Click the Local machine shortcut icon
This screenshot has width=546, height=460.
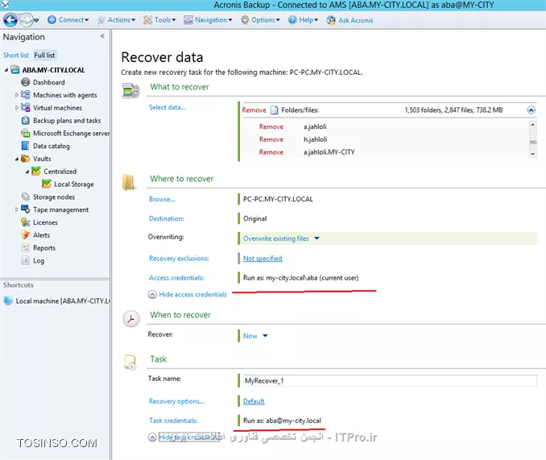pyautogui.click(x=8, y=300)
